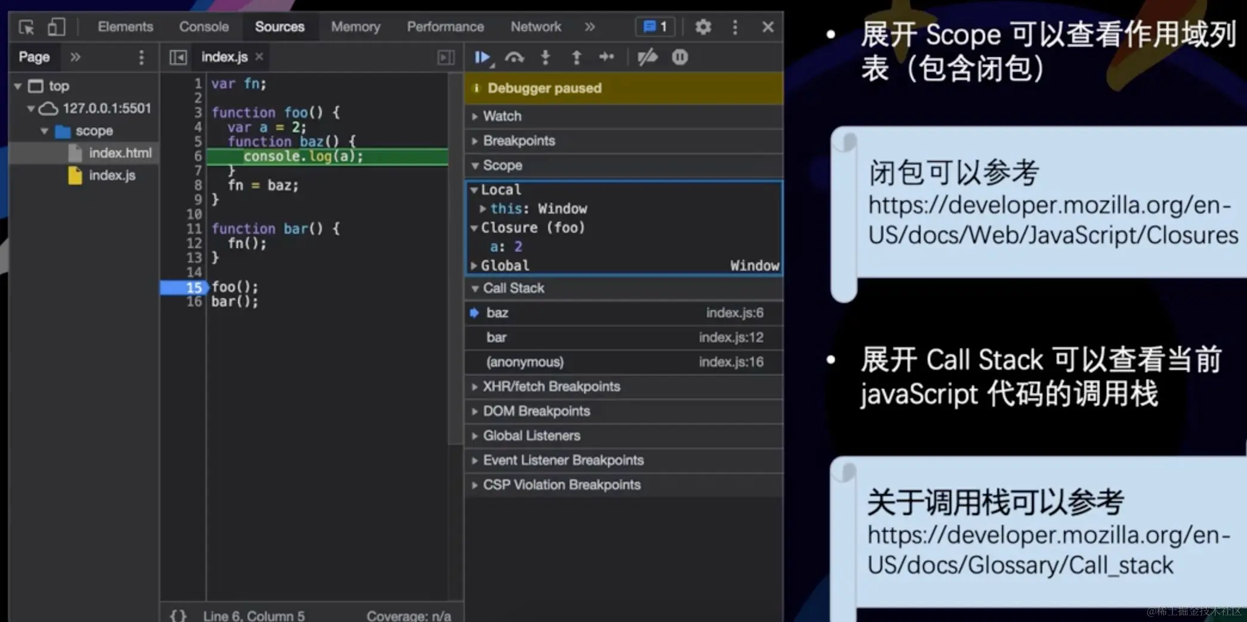Open the navigator pane three-dot menu

141,57
